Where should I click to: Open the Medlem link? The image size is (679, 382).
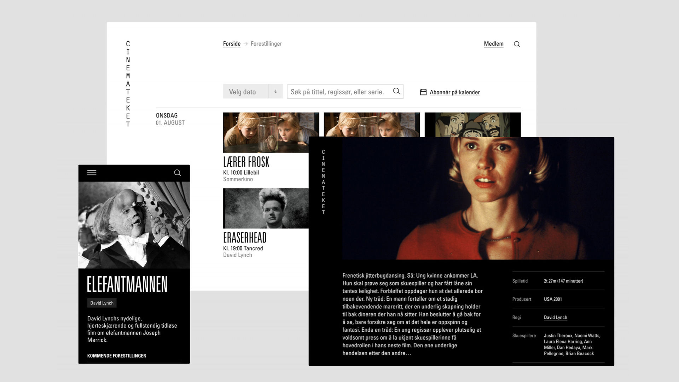click(494, 44)
